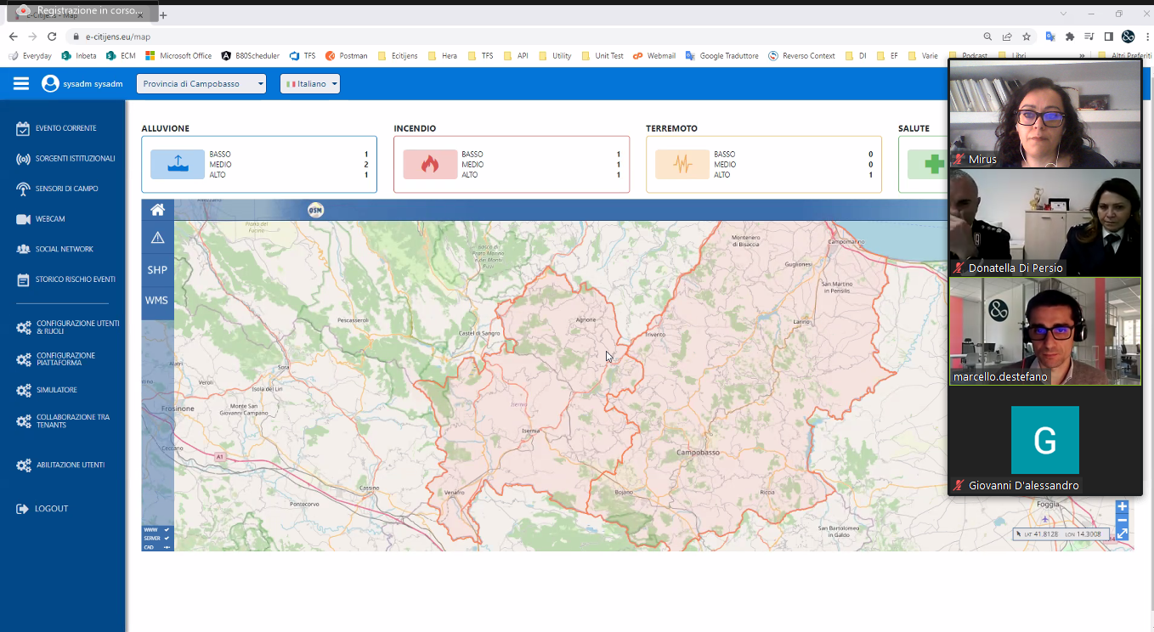
Task: Go to Storico Rischio Eventi
Action: [75, 279]
